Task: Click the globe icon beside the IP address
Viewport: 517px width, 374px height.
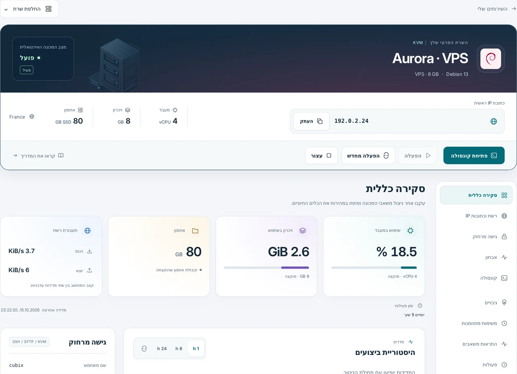Action: click(x=494, y=121)
